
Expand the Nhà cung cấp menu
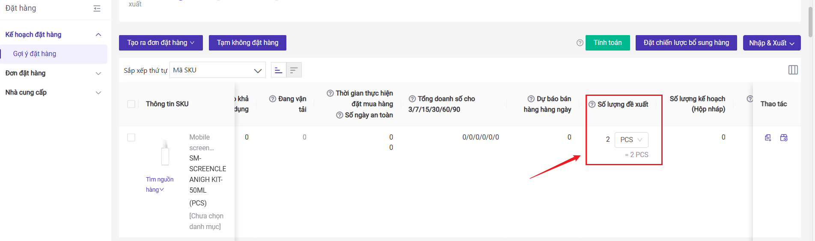(54, 92)
